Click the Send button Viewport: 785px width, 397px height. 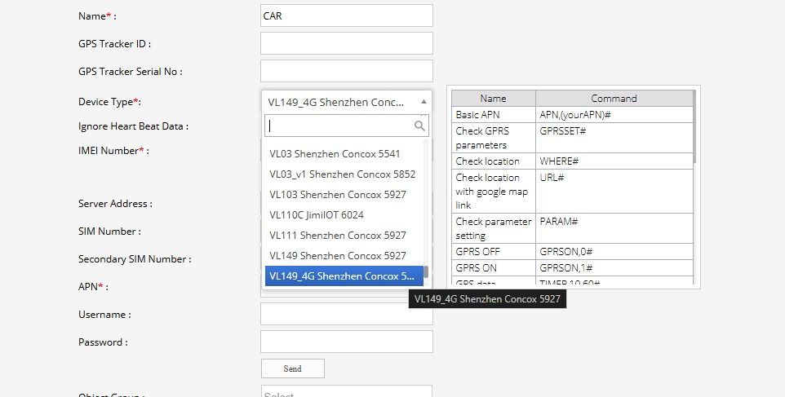(292, 368)
